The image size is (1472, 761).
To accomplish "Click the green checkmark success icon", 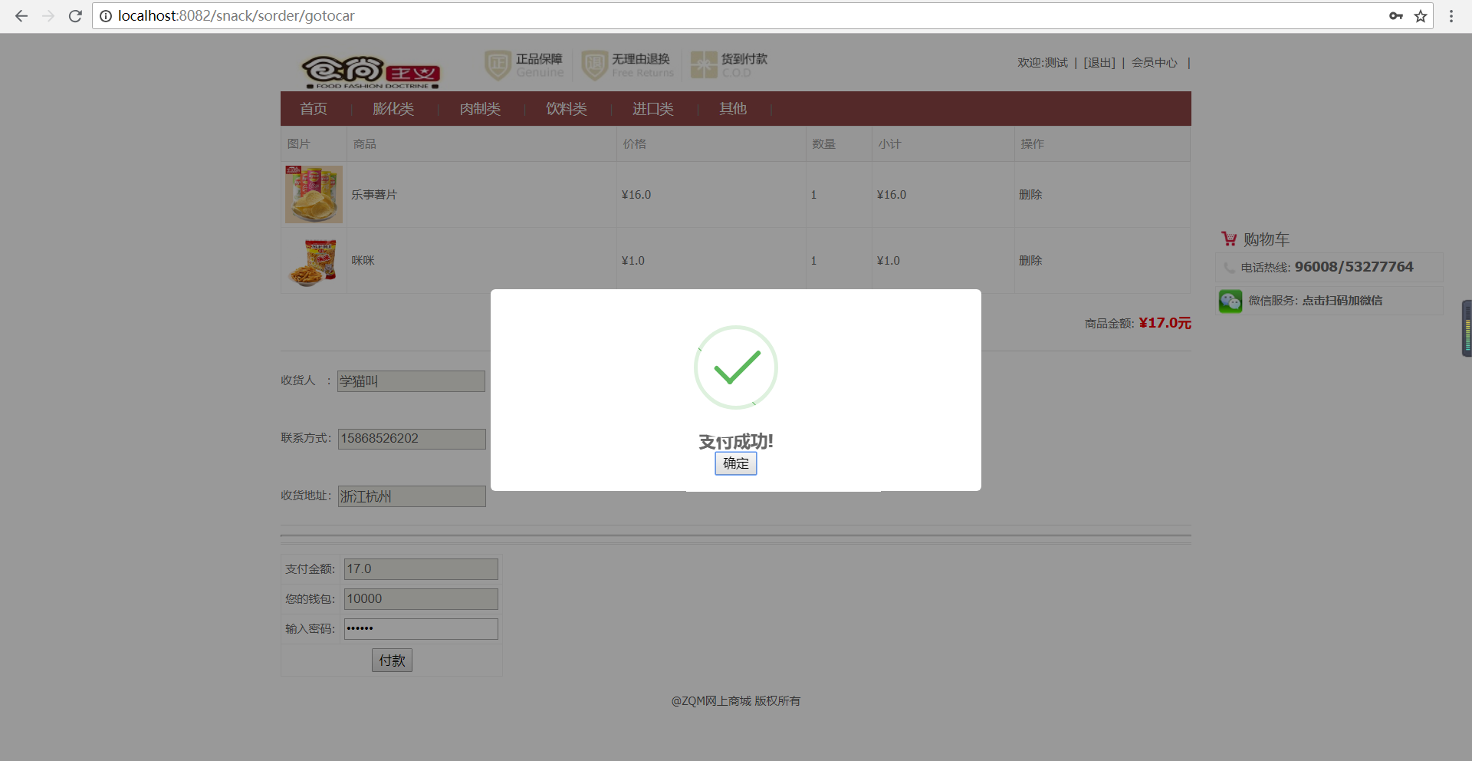I will click(736, 367).
